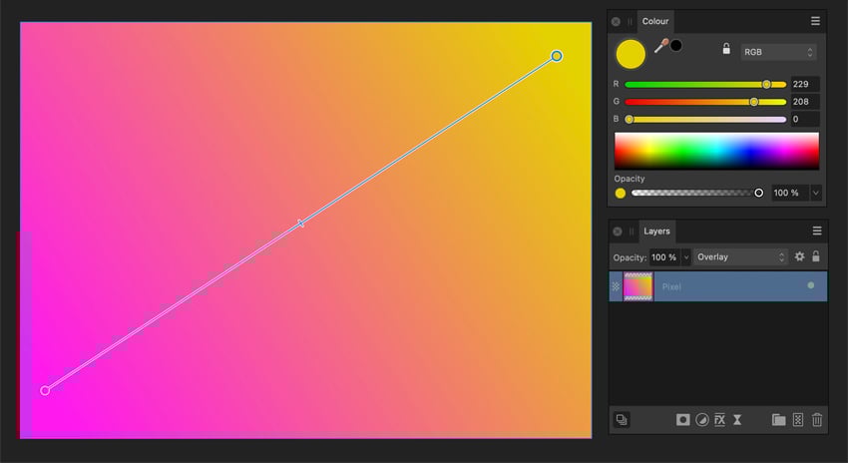Click the B value field showing 0

(805, 119)
